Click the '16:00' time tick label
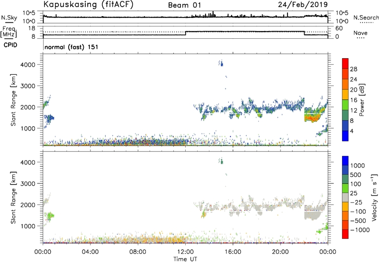The height and width of the screenshot is (262, 379). (x=233, y=252)
